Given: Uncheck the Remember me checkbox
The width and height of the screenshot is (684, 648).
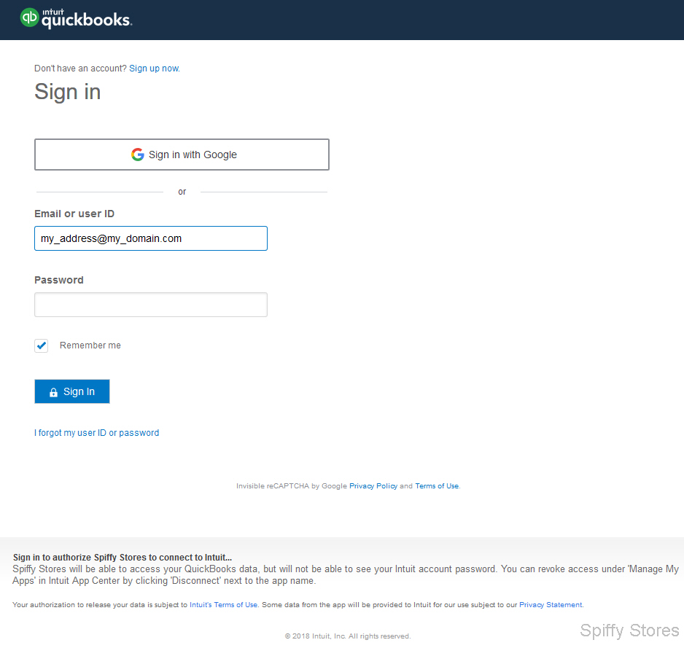Looking at the screenshot, I should coord(42,346).
